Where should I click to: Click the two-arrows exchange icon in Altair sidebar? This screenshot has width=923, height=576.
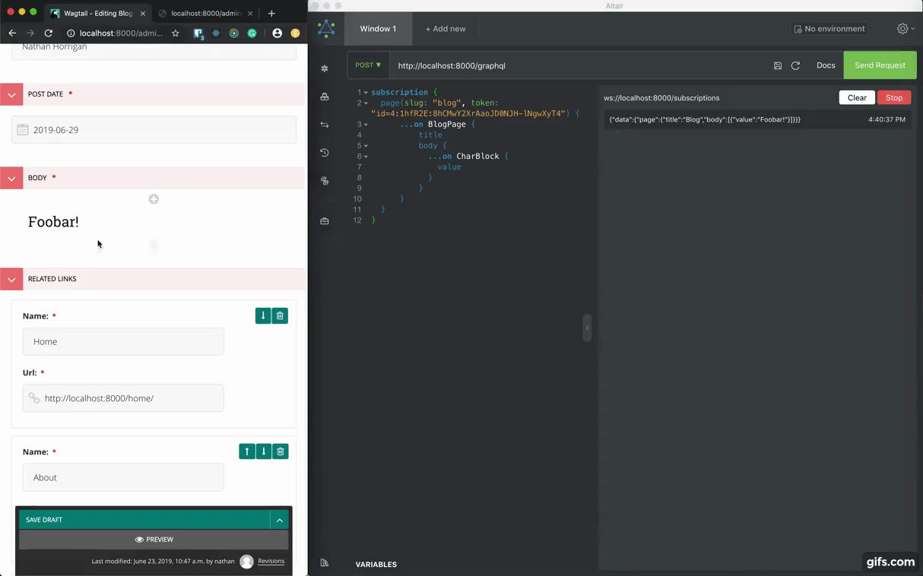(325, 125)
